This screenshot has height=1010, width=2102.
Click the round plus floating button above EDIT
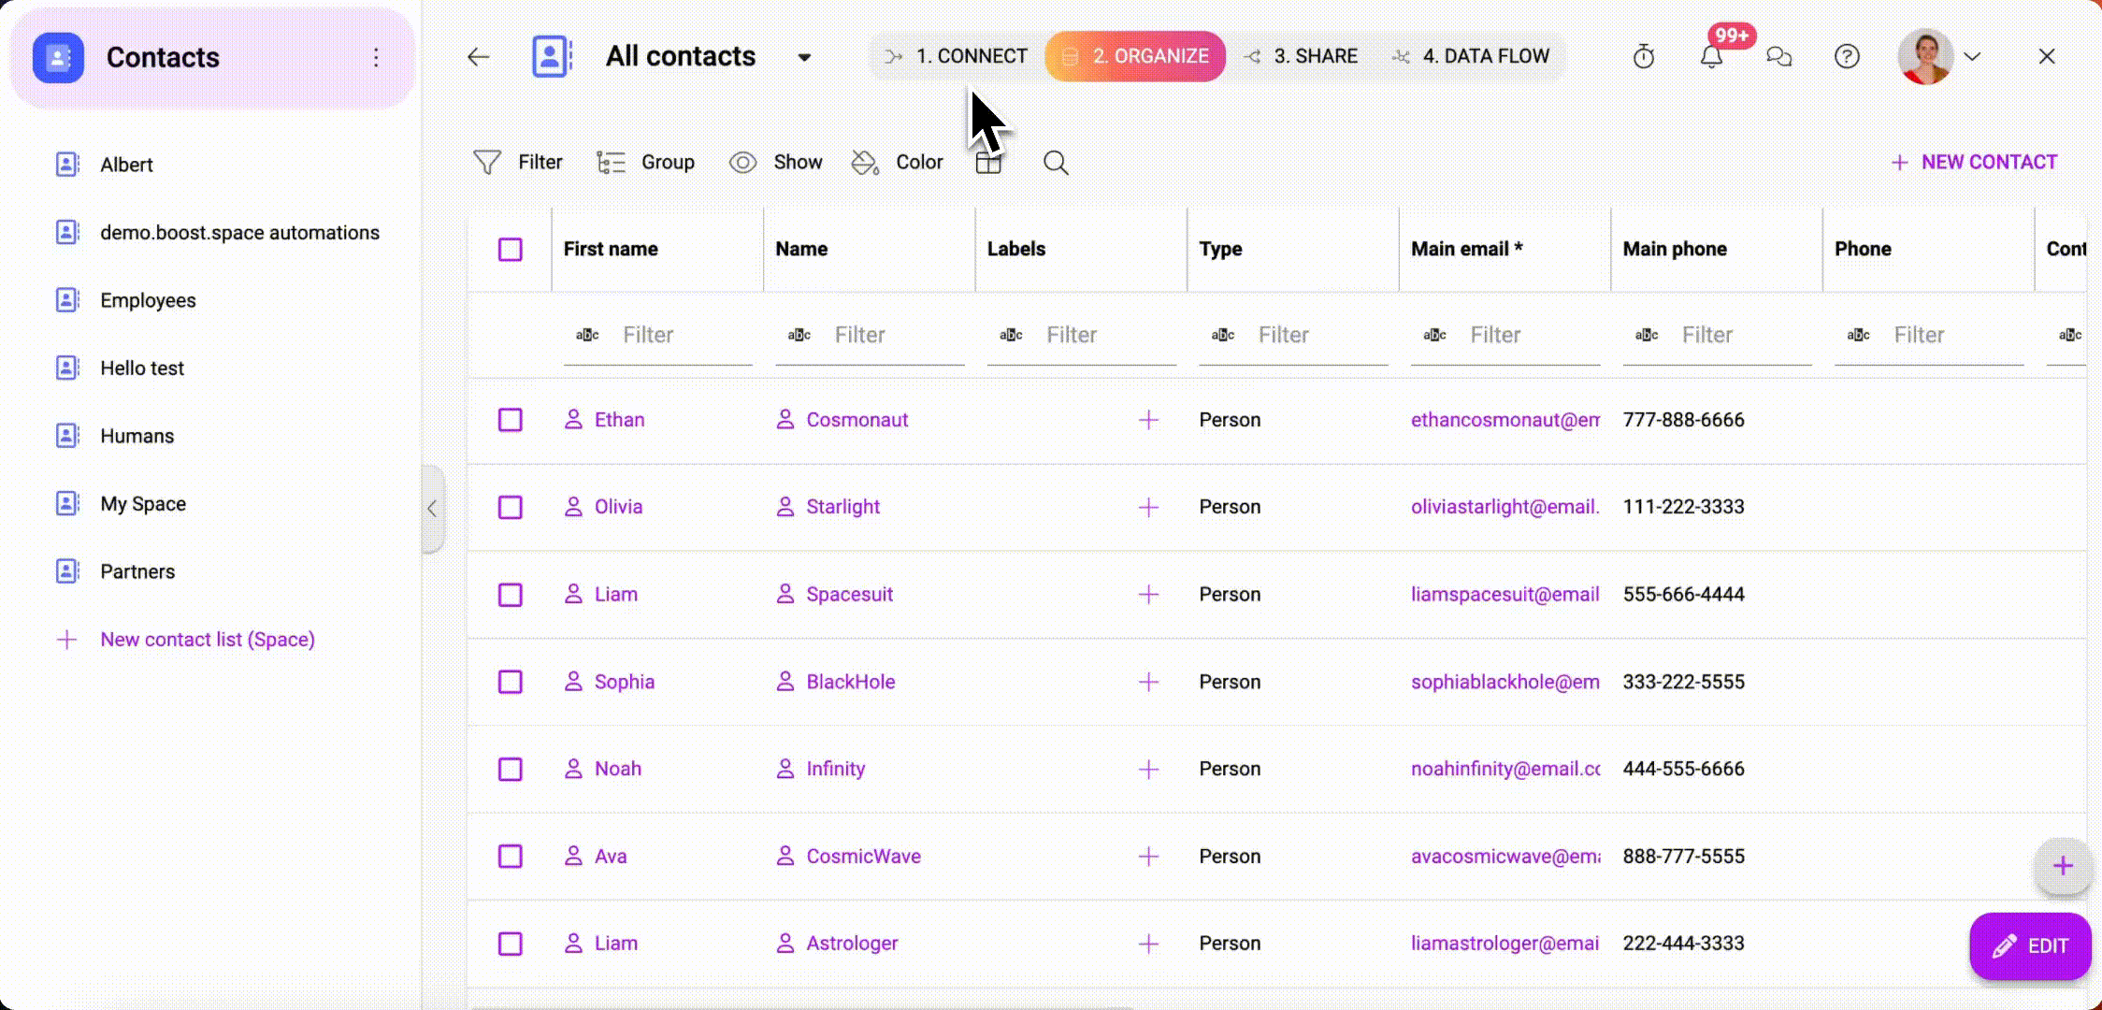[x=2063, y=866]
